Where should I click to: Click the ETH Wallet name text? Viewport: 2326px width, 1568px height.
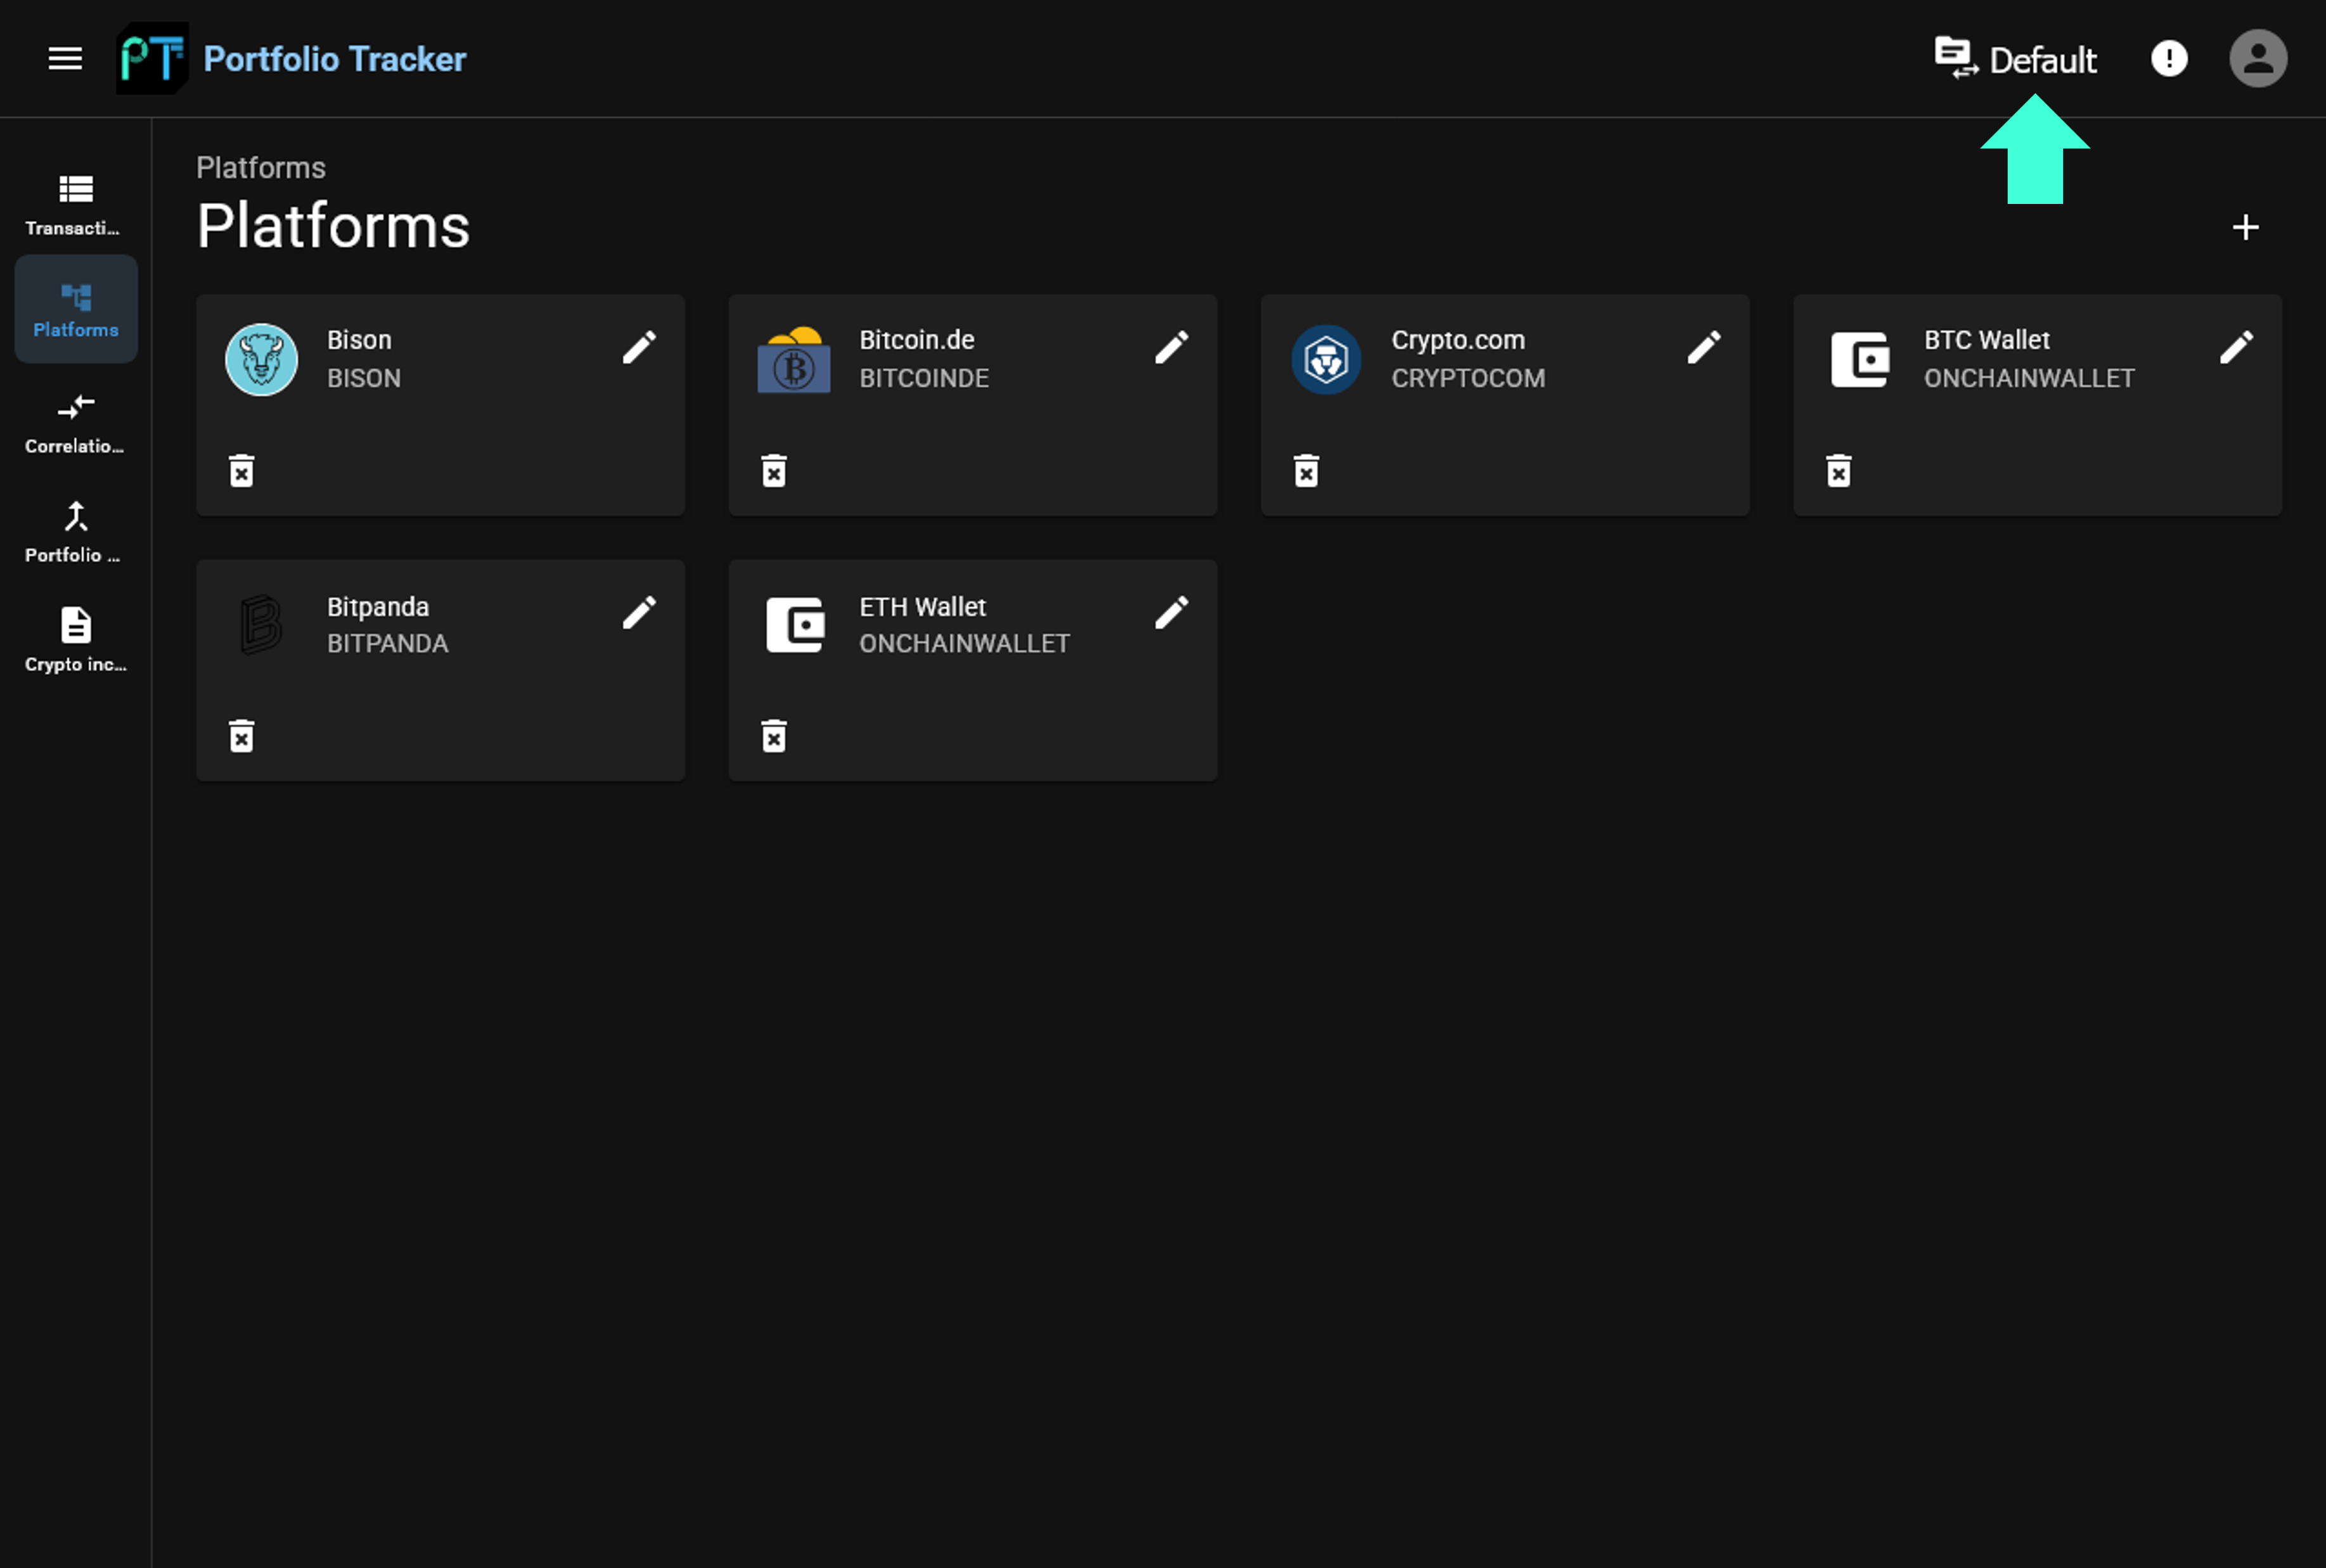(x=922, y=607)
